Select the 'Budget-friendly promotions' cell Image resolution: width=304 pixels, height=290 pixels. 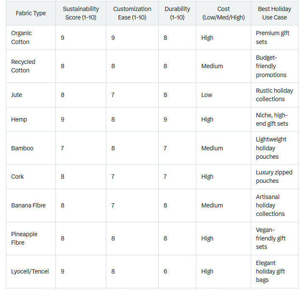[x=271, y=66]
